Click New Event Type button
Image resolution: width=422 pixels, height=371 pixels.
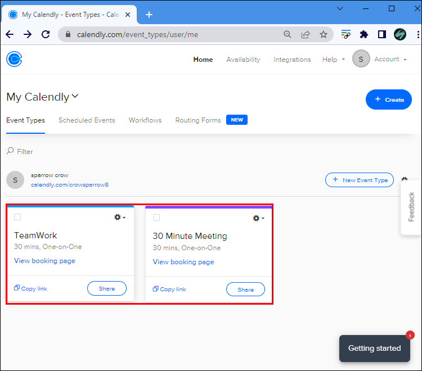(360, 180)
